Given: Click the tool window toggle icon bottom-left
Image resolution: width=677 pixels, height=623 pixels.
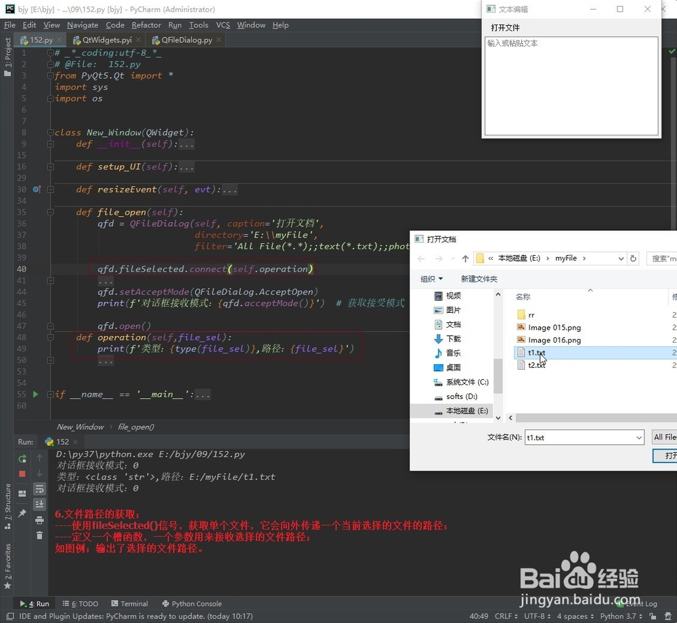Looking at the screenshot, I should coord(10,616).
